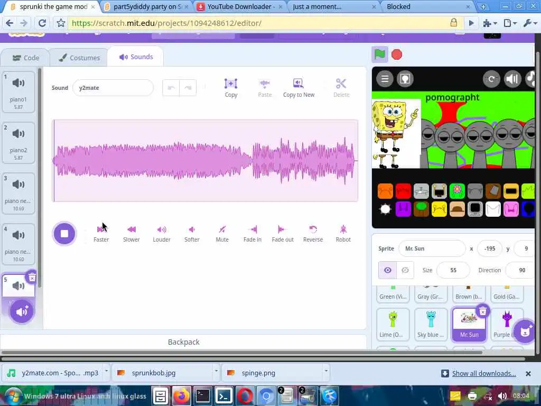Select the piano1 sound
The image size is (541, 406).
coord(18,92)
